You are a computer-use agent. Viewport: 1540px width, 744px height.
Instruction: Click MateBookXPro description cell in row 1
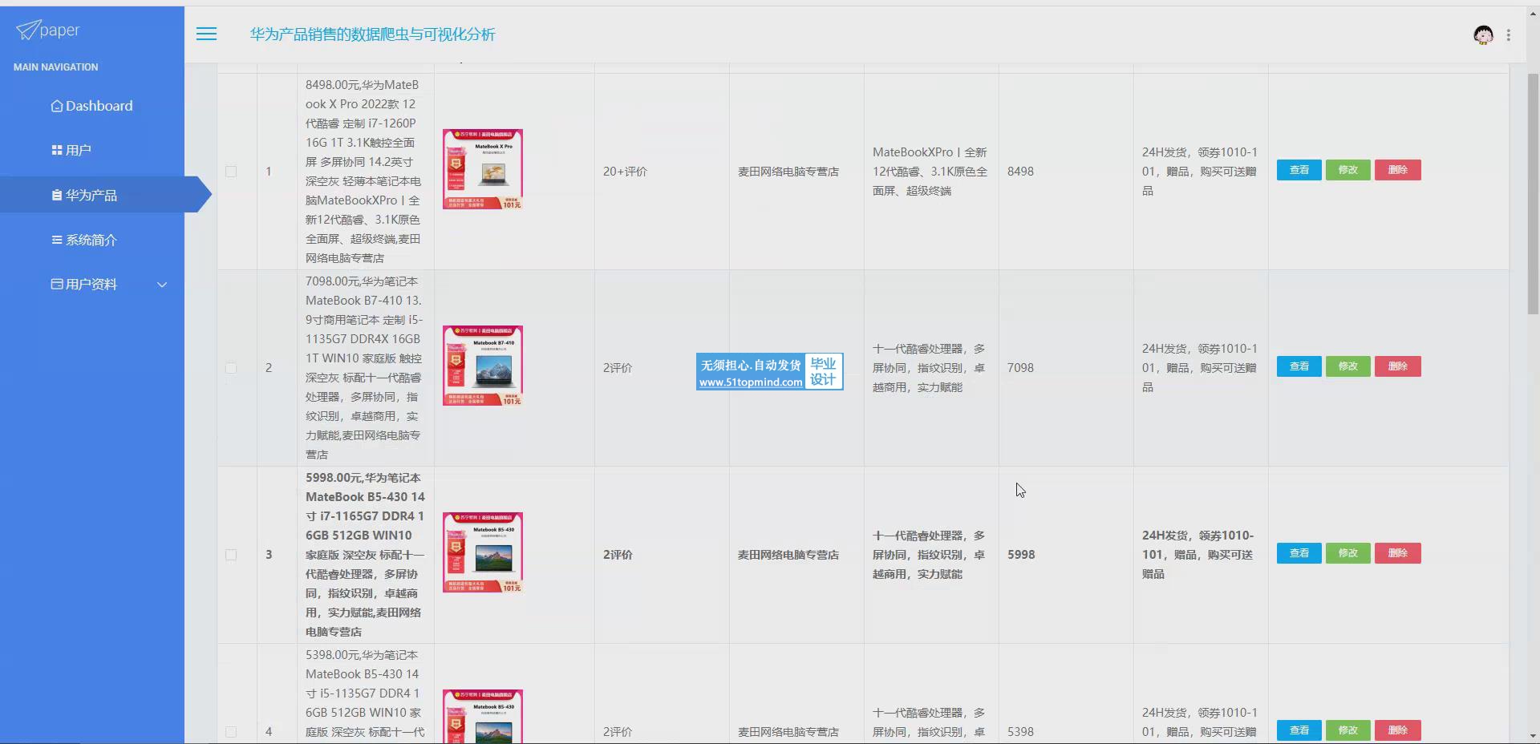pos(930,172)
